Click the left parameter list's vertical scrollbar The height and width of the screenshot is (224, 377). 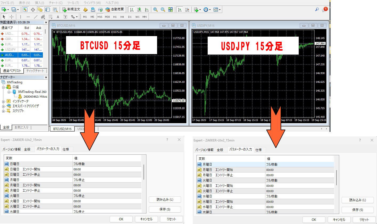(x=144, y=172)
